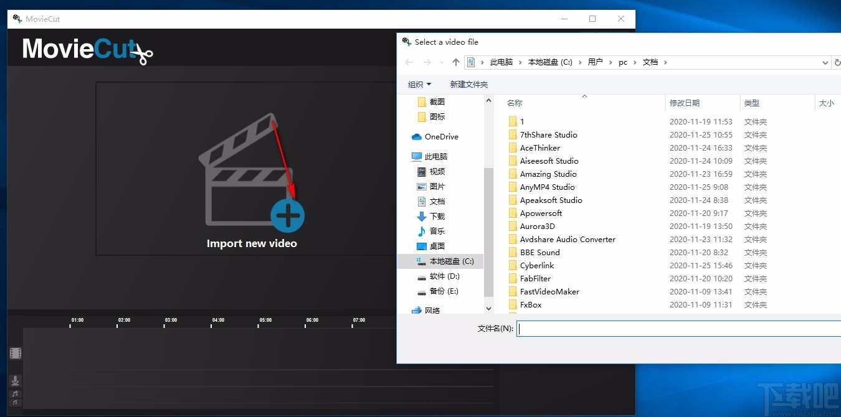Viewport: 841px width, 417px height.
Task: Open recent locations dropdown beside navigation arrows
Action: (442, 62)
